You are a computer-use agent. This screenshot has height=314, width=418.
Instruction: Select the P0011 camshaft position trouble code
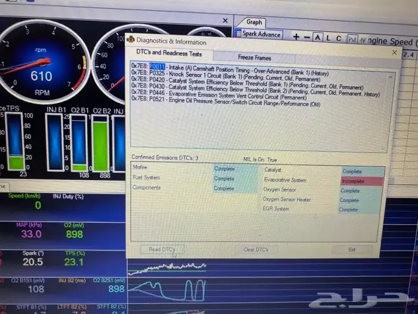(x=157, y=66)
